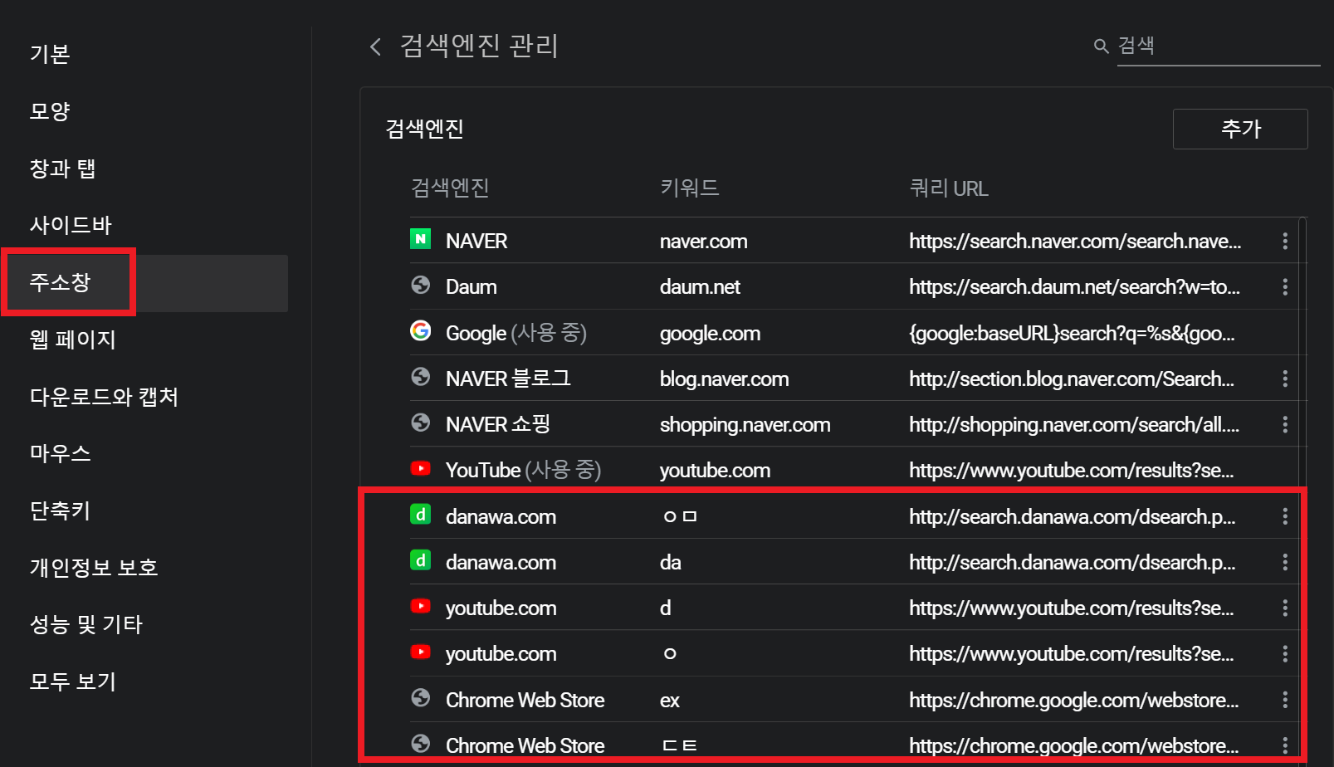The image size is (1334, 767).
Task: Click the ㄷㅌ keyword cell
Action: tap(679, 745)
